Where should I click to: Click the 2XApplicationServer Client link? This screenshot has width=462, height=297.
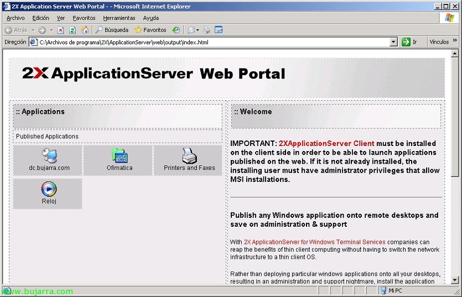coord(326,143)
